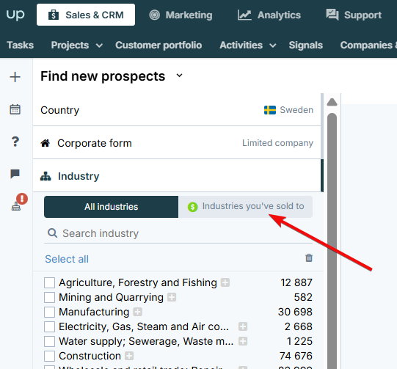Check Water supply; Sewerage checkbox
The image size is (397, 369).
click(x=49, y=341)
